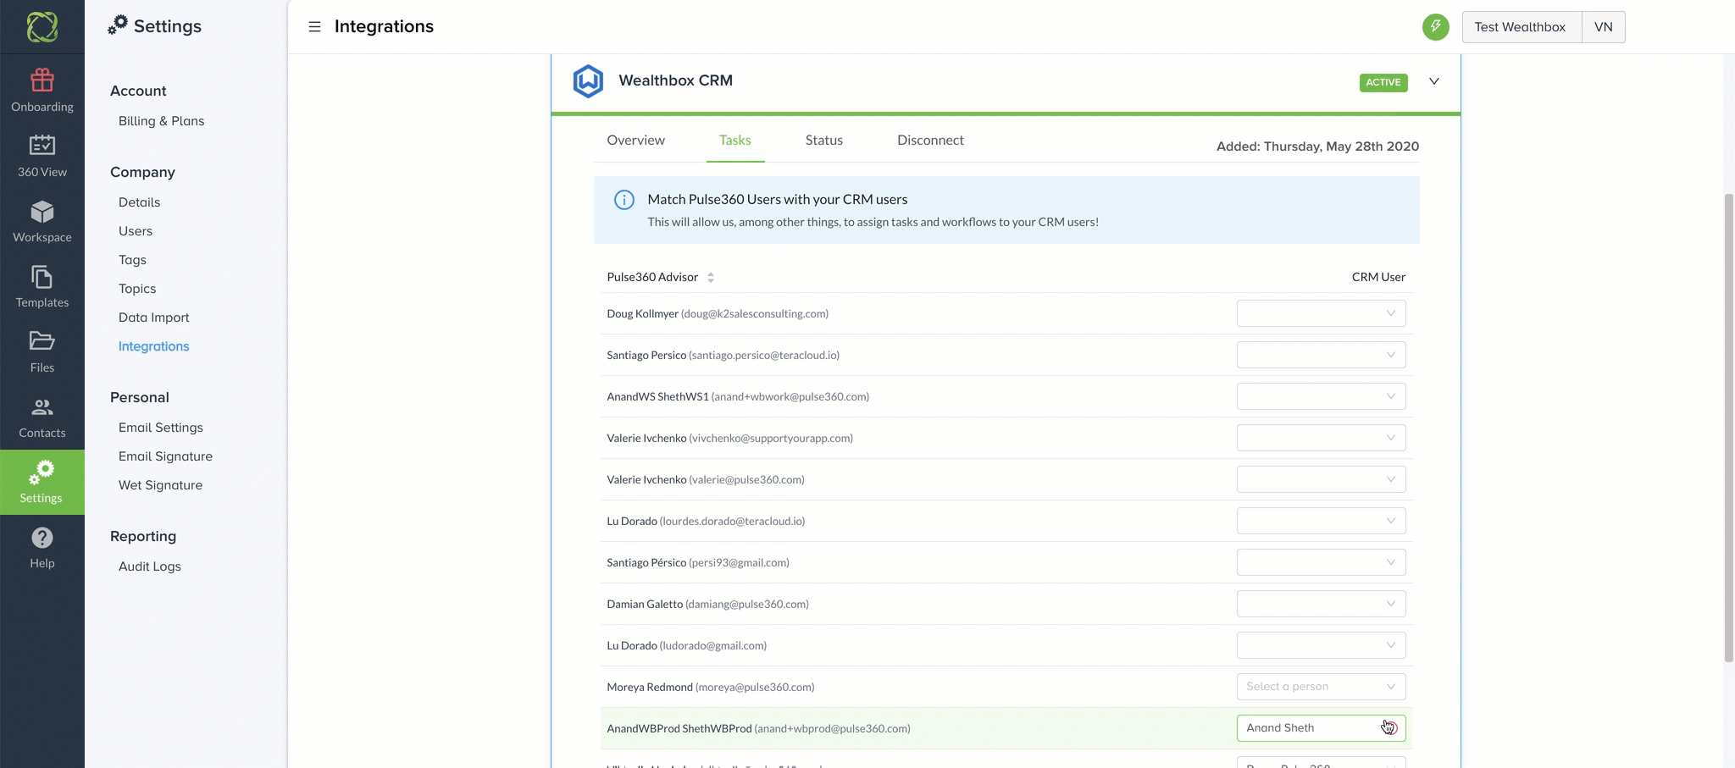Open Wet Signature settings
Image resolution: width=1735 pixels, height=768 pixels.
click(x=160, y=485)
